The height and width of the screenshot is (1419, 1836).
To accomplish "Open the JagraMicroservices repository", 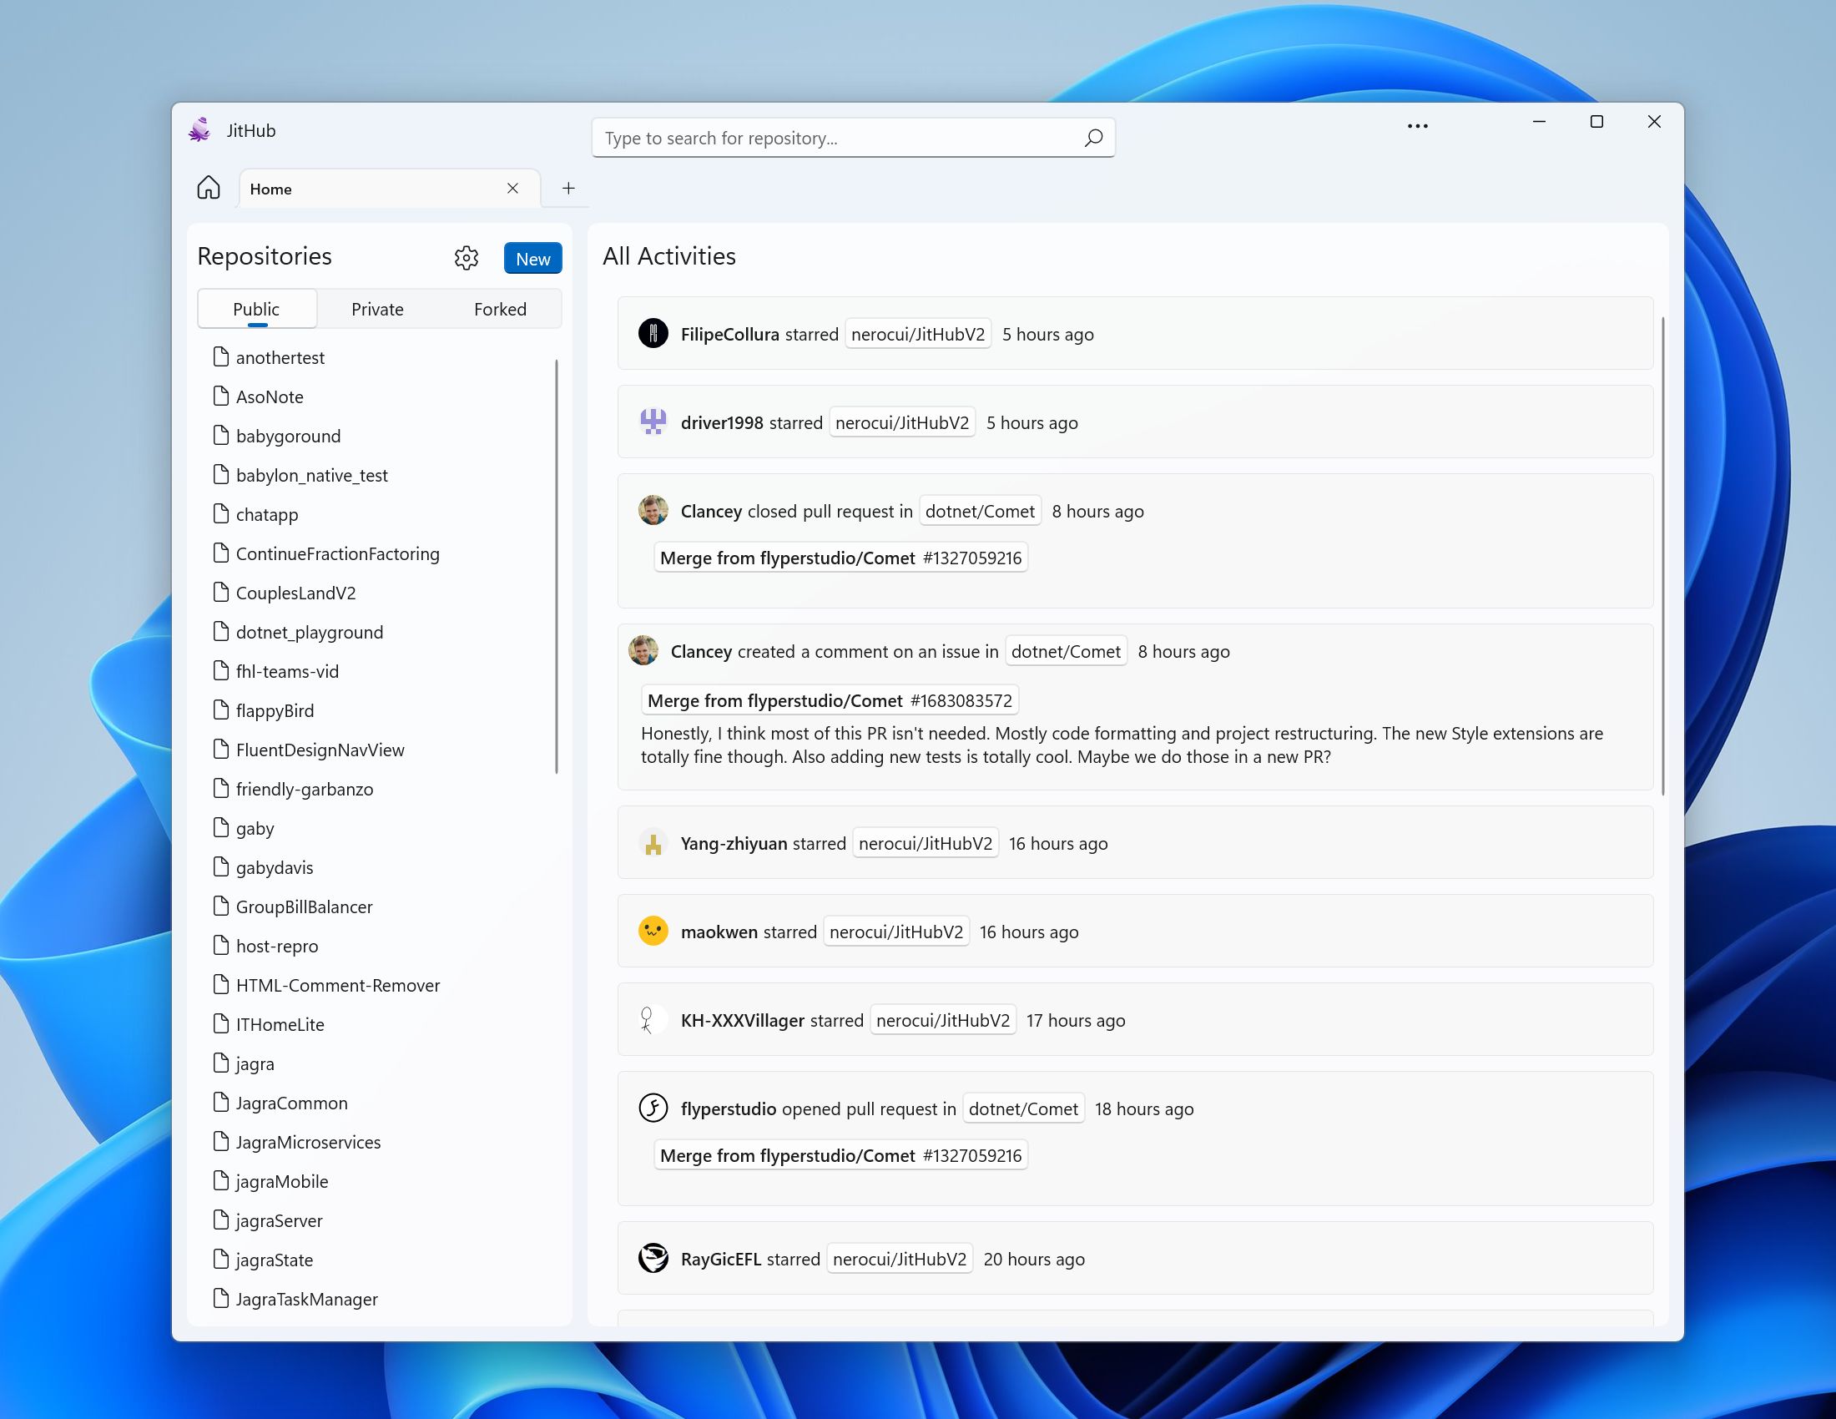I will pos(308,1142).
